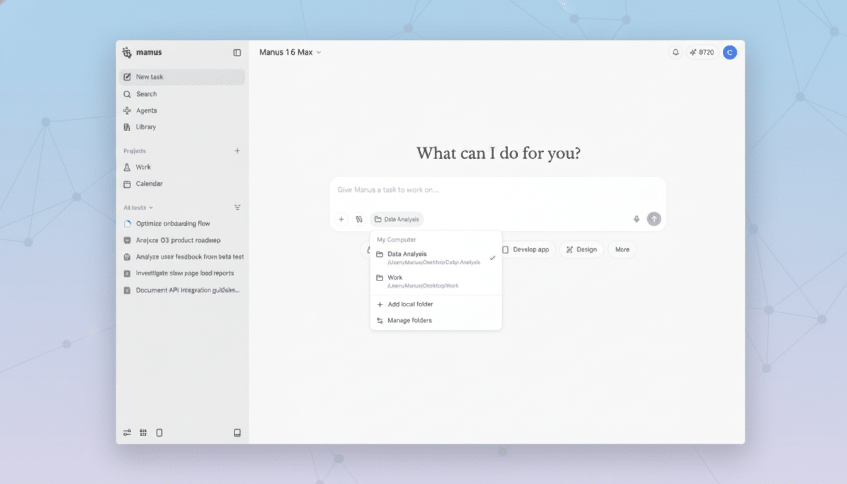
Task: Open the task filter icon beside All tasks
Action: pos(238,207)
